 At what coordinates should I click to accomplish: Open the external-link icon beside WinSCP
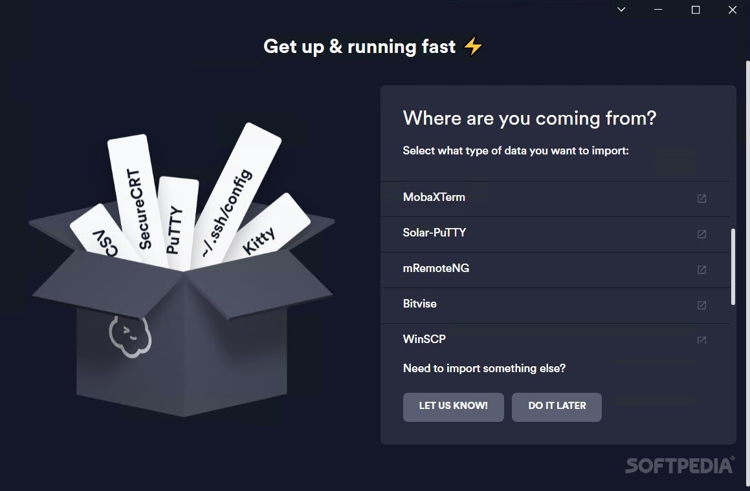pos(701,340)
